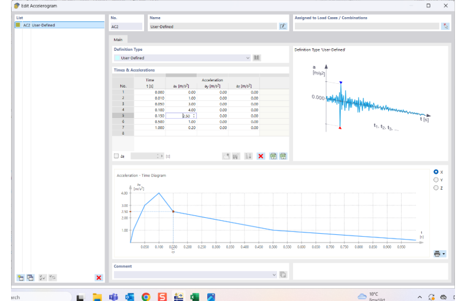Comment library icon beside Comment box
Screen dimensions: 466x301
pyautogui.click(x=283, y=275)
